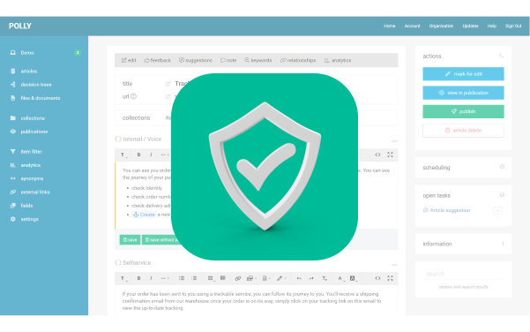Switch to the analytics tab in article toolbar
Viewport: 530px width, 332px height.
click(338, 60)
